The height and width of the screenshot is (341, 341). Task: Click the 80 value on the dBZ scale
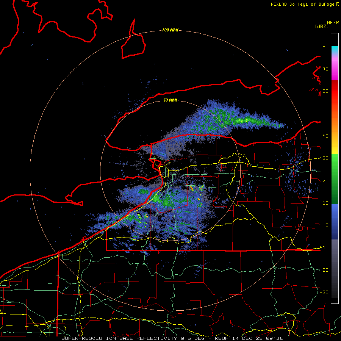[325, 47]
